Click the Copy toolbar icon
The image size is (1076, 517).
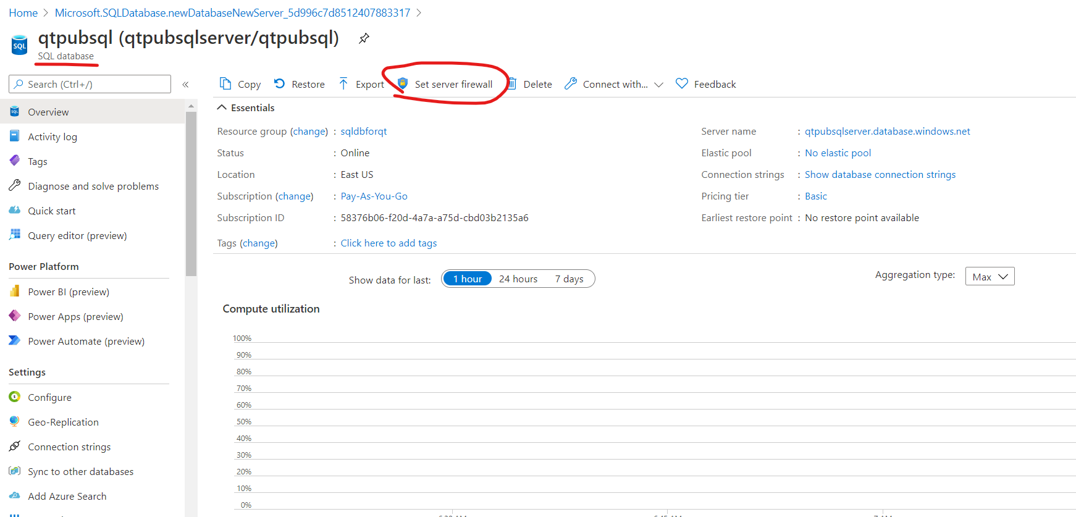[x=225, y=84]
